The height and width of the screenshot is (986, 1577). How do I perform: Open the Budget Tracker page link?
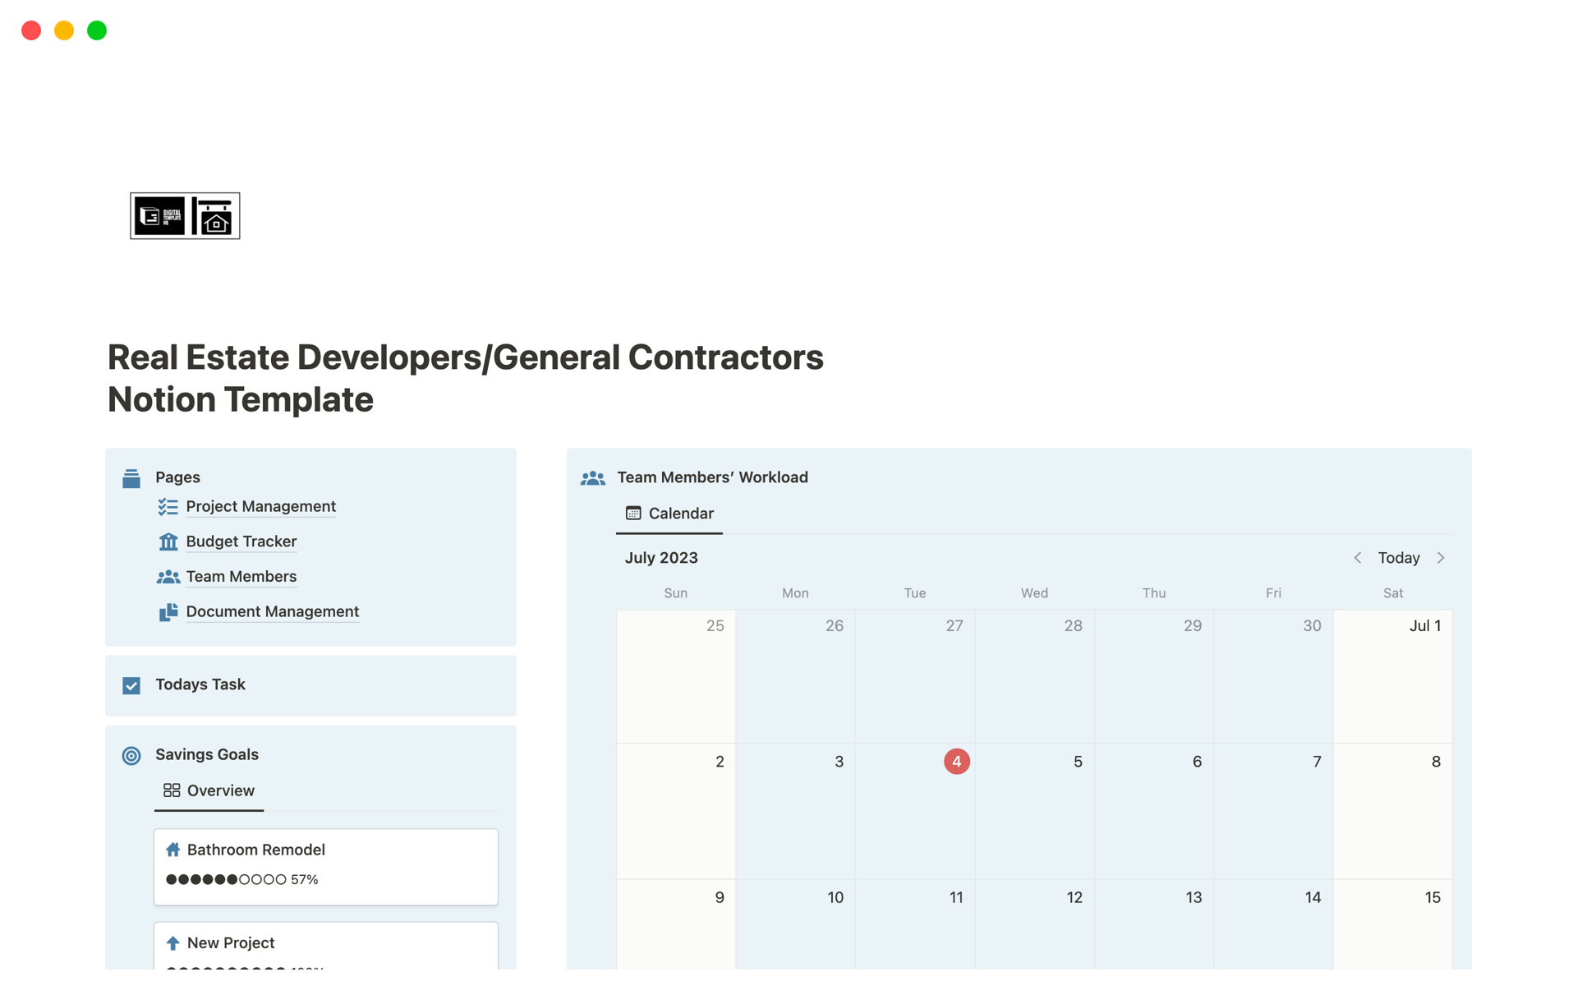point(241,541)
